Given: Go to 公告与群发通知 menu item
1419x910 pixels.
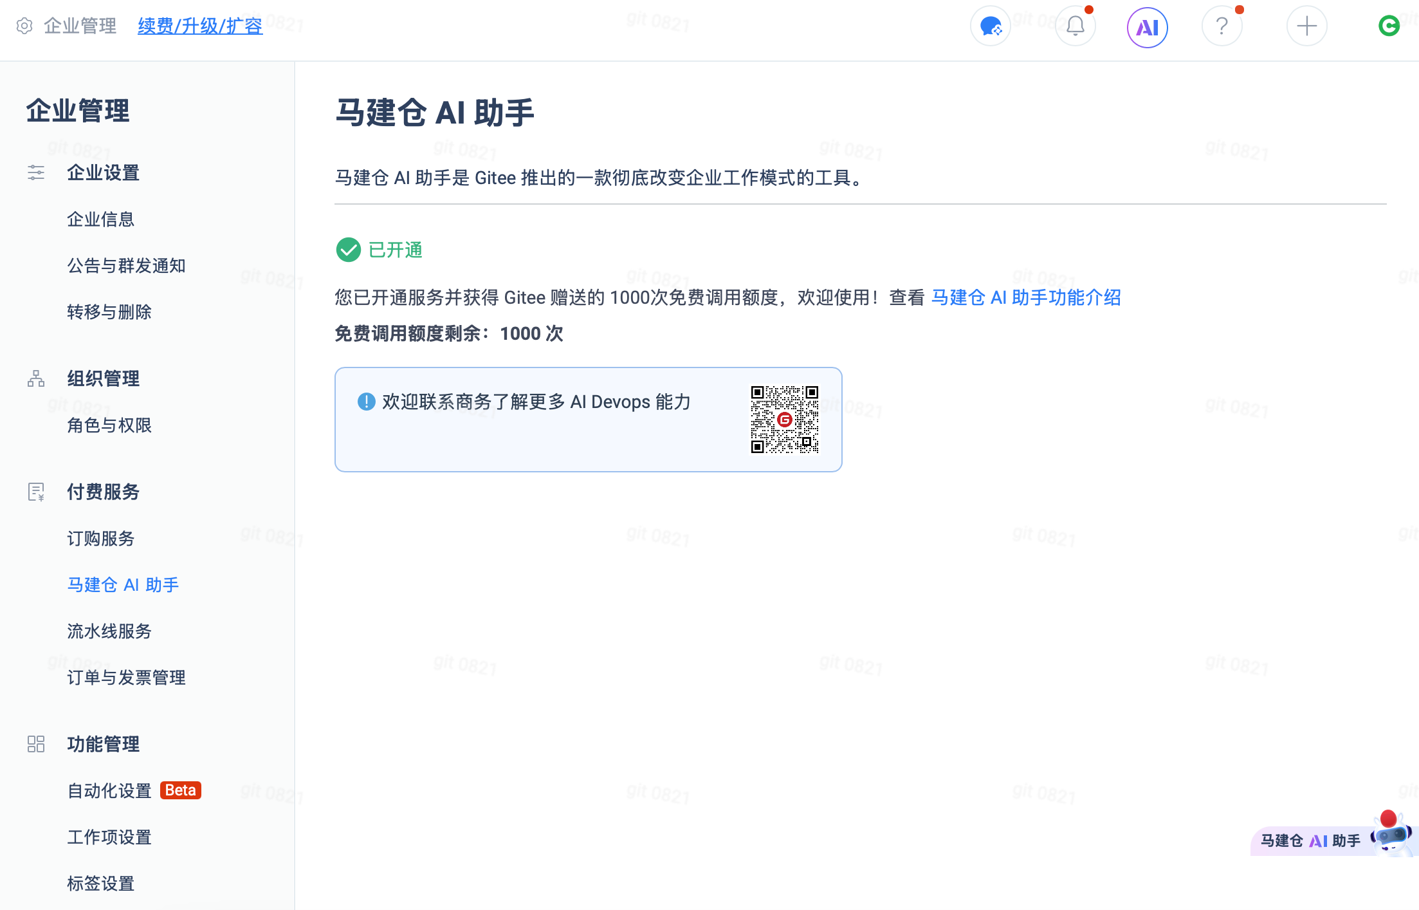Looking at the screenshot, I should click(127, 266).
